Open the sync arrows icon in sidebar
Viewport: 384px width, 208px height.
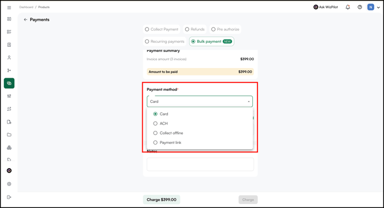point(9,109)
